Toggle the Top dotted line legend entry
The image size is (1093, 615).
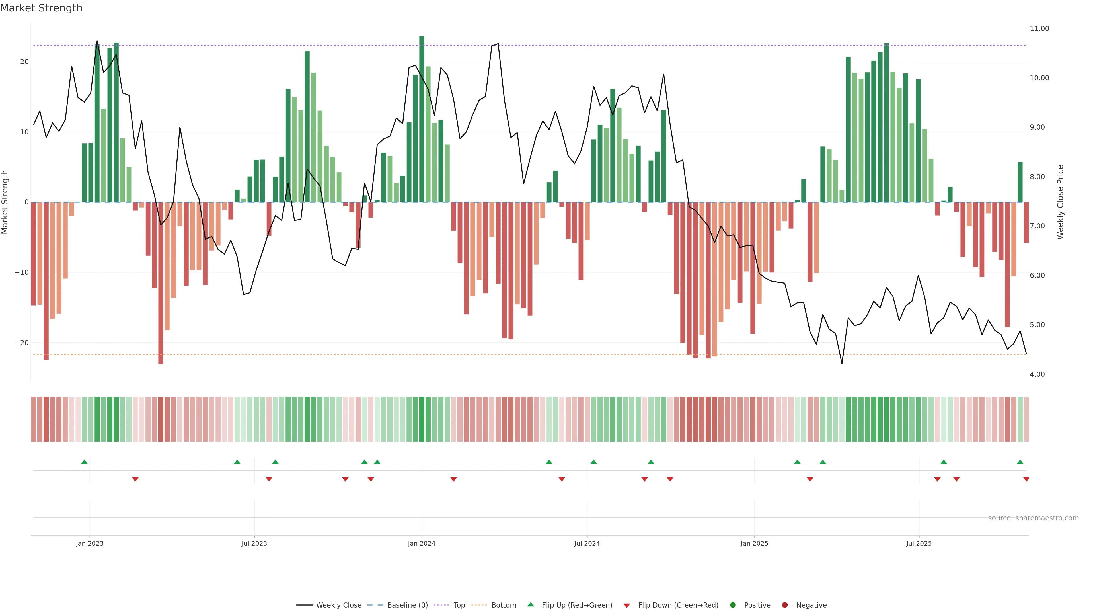441,605
